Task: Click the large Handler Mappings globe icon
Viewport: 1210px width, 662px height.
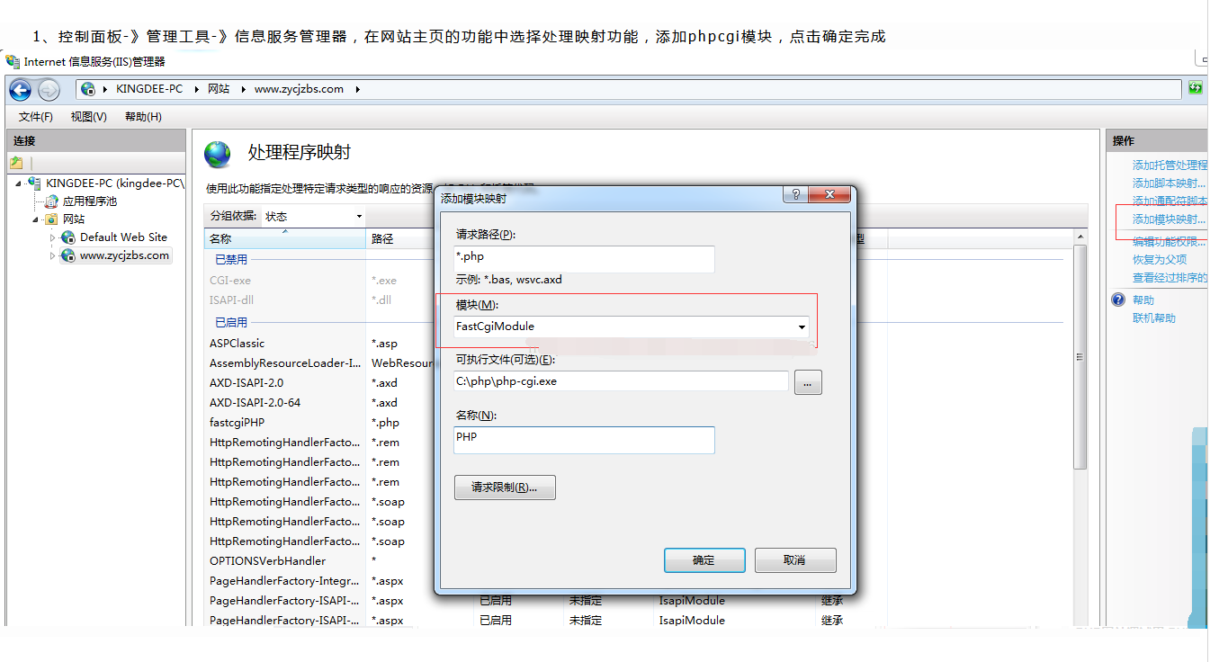Action: pyautogui.click(x=218, y=154)
